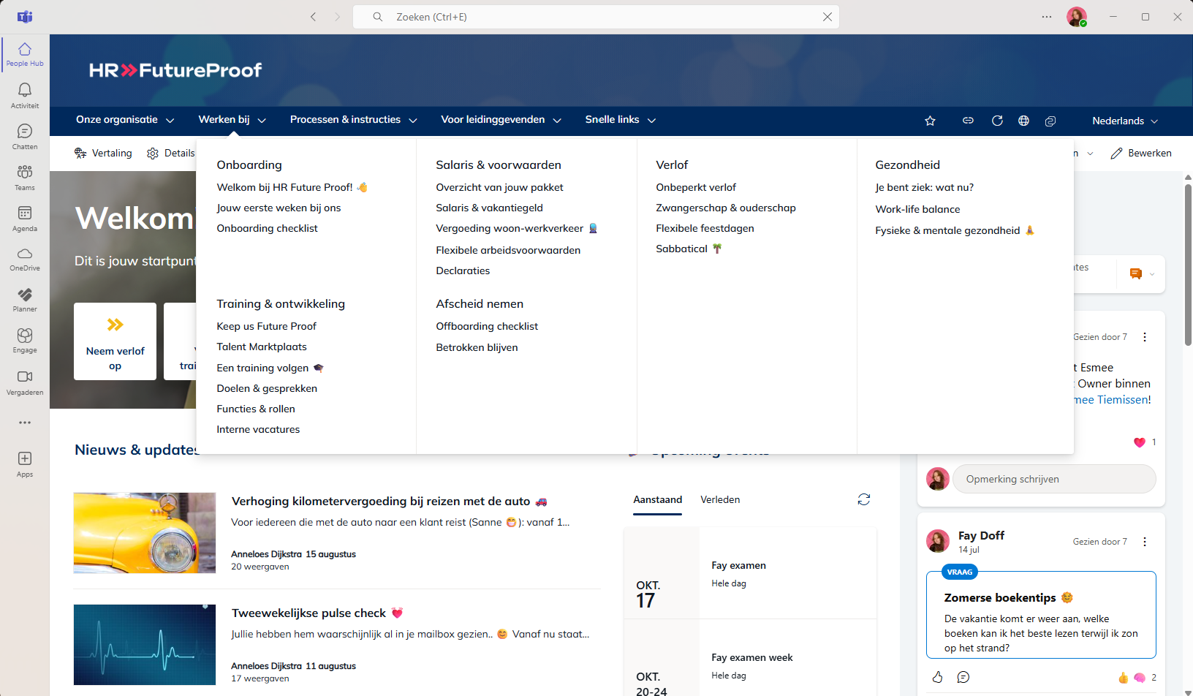Open Je bent ziek: wat nu?
This screenshot has height=696, width=1193.
coord(924,187)
